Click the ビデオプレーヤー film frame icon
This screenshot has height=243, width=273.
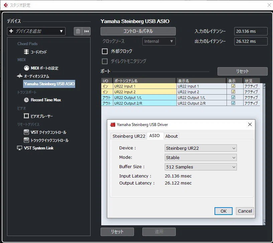(x=26, y=116)
